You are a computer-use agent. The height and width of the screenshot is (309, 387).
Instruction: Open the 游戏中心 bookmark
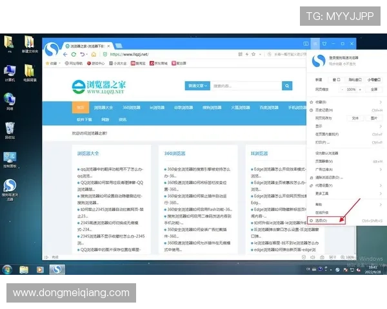tap(95, 63)
